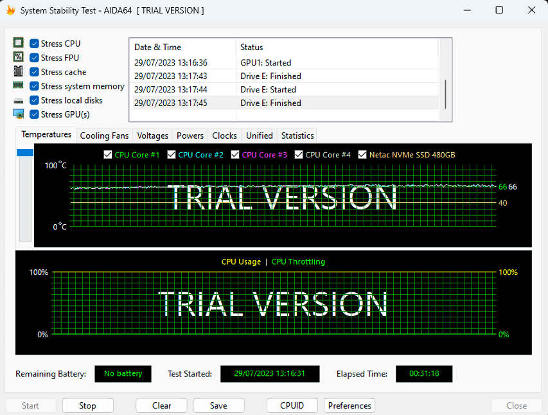
Task: Click the Status column header
Action: coord(337,47)
